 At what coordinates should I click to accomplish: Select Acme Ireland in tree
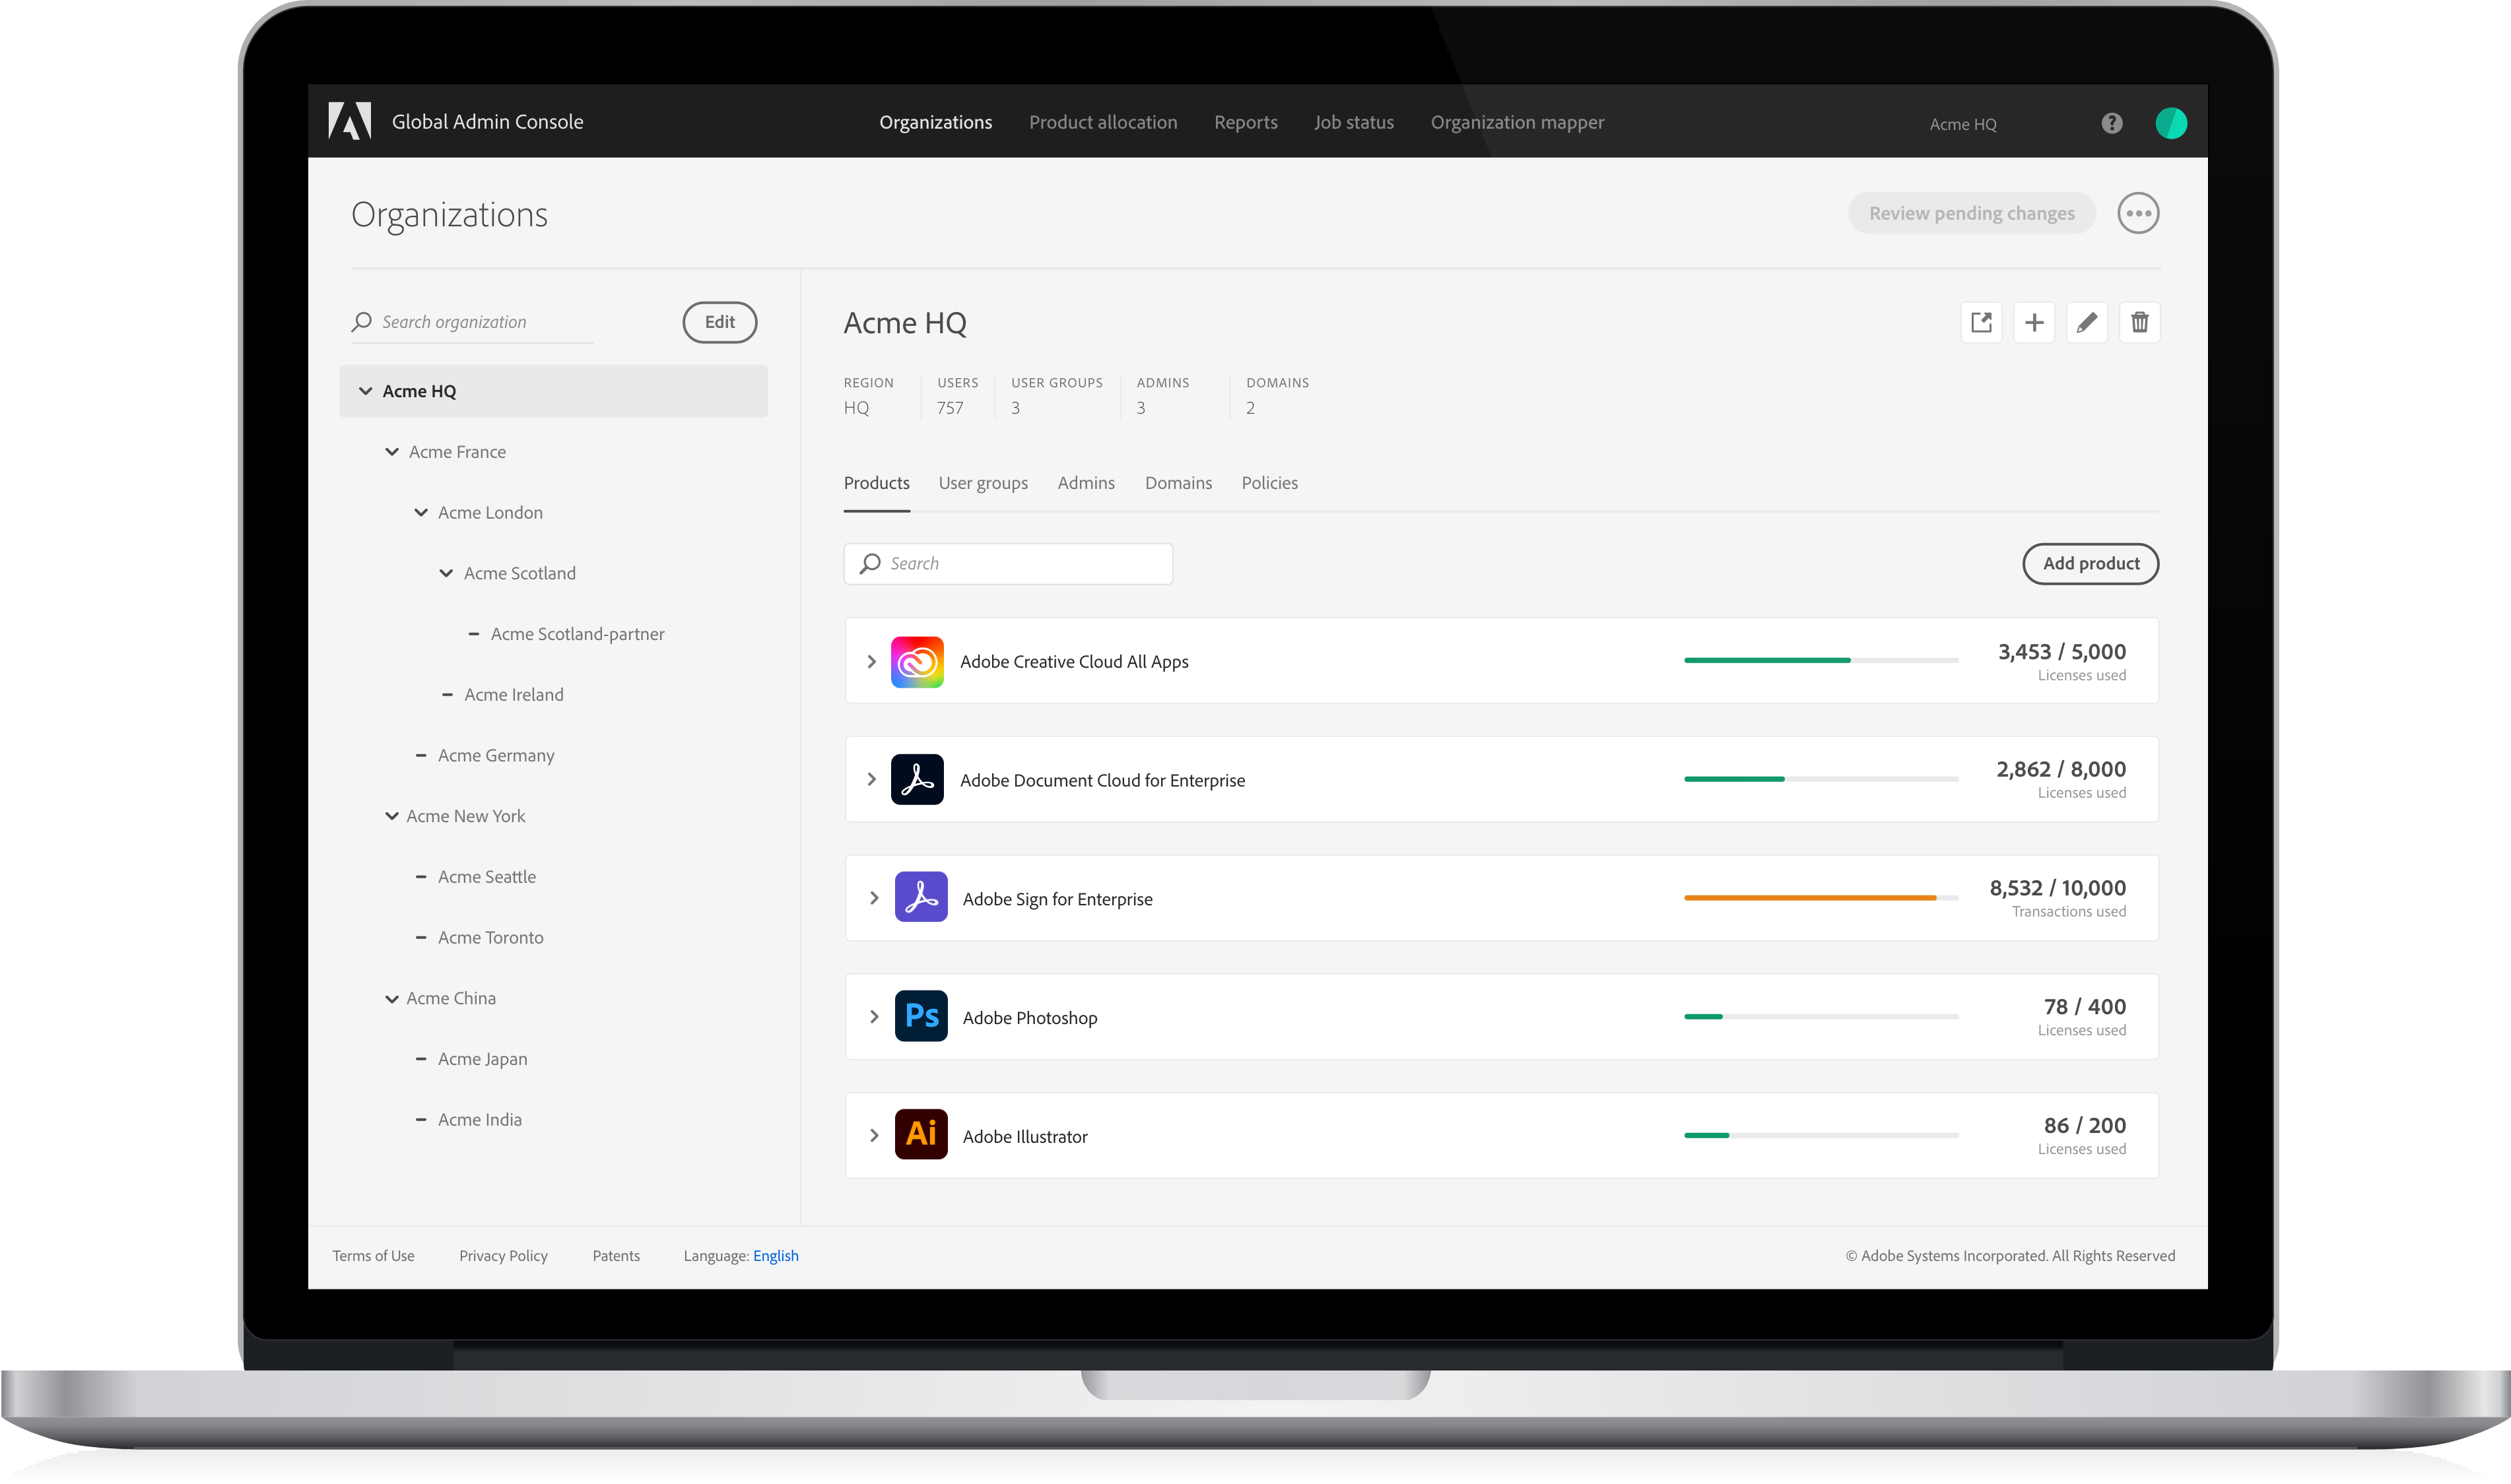513,695
